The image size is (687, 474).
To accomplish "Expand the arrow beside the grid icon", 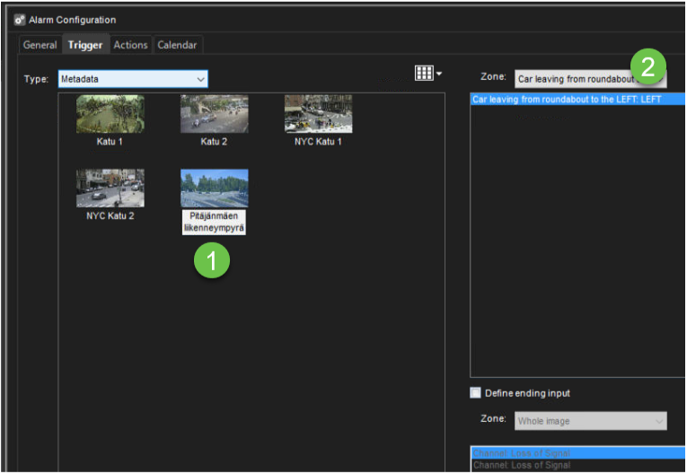I will (x=439, y=75).
